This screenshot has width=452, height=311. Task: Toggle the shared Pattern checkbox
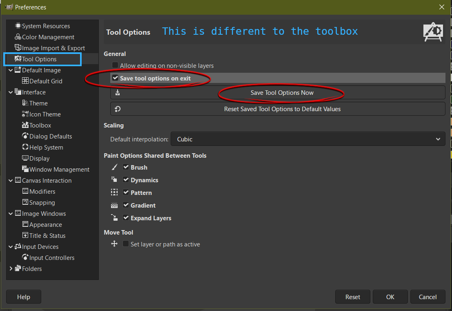click(x=126, y=192)
